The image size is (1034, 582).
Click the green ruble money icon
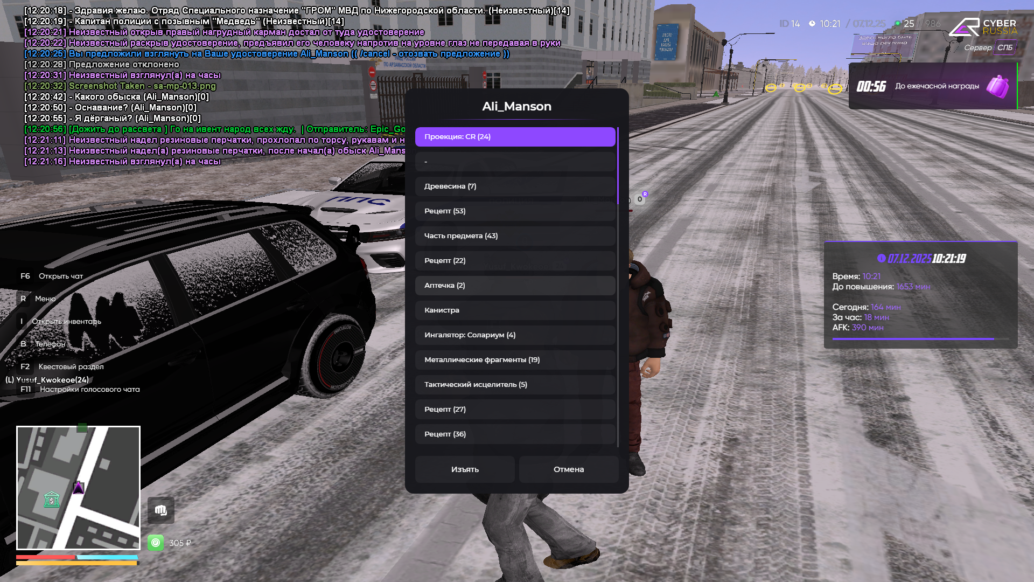(x=156, y=543)
